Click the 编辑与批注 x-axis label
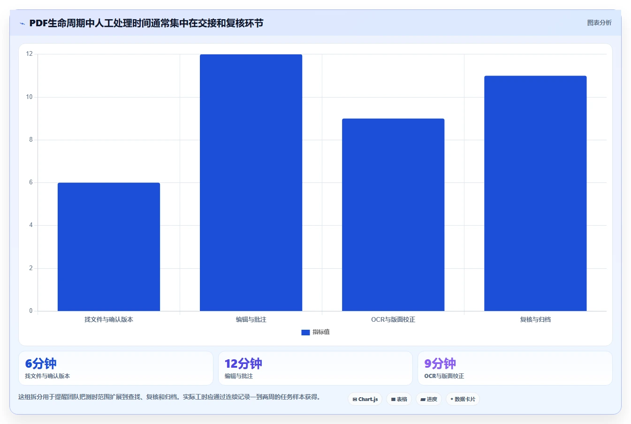Screen dimensions: 631x424 251,319
